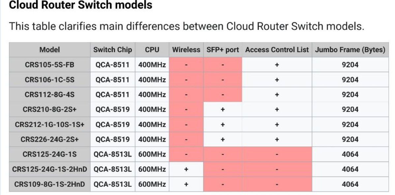The height and width of the screenshot is (195, 395).
Task: Select the CPU column header
Action: 152,50
